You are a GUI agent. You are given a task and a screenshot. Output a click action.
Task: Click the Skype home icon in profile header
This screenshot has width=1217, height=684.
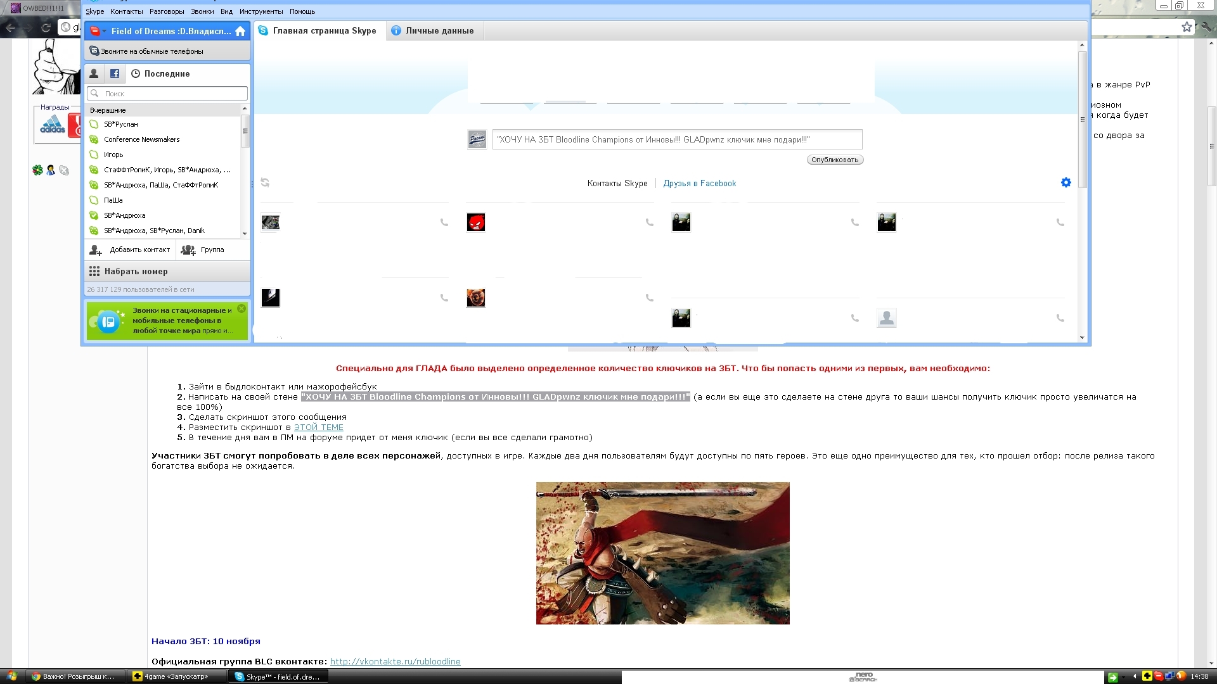(x=240, y=31)
